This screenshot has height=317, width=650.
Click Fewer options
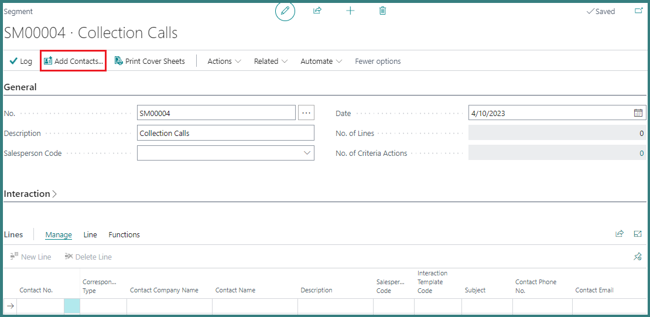[378, 61]
